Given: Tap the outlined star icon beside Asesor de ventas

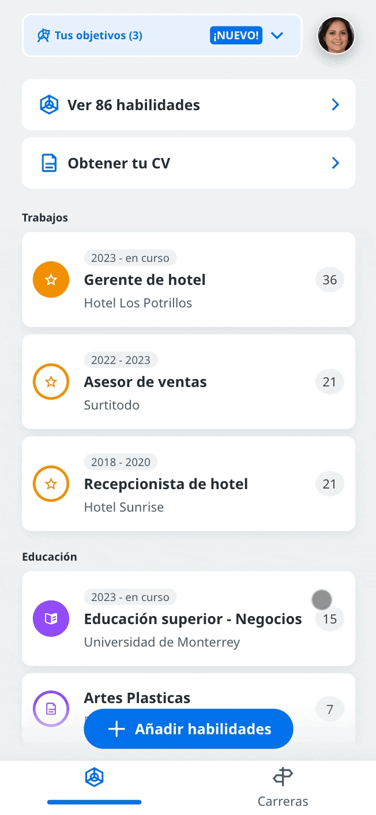Looking at the screenshot, I should (51, 382).
